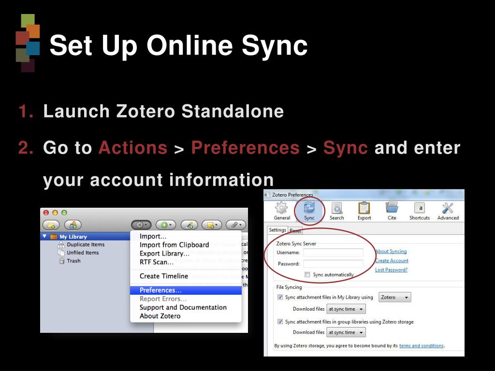Viewport: 495px width, 371px height.
Task: Open the terms and conditions link
Action: pyautogui.click(x=422, y=346)
